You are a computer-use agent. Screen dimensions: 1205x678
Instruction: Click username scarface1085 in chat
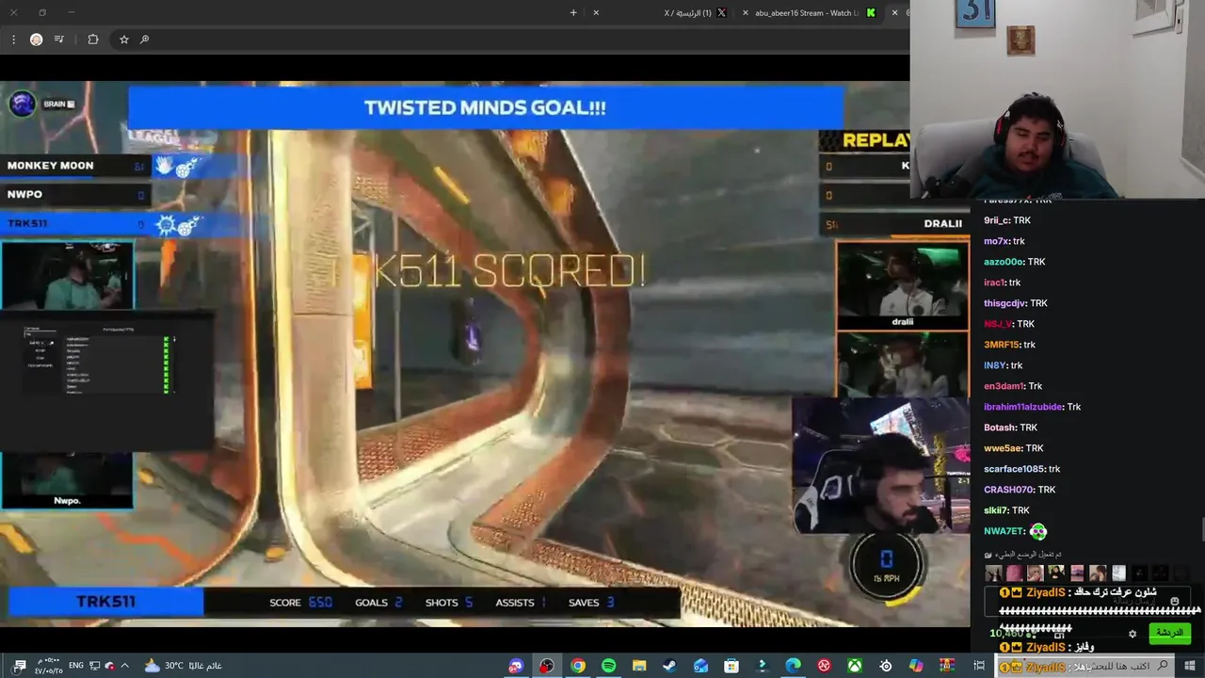(1014, 469)
